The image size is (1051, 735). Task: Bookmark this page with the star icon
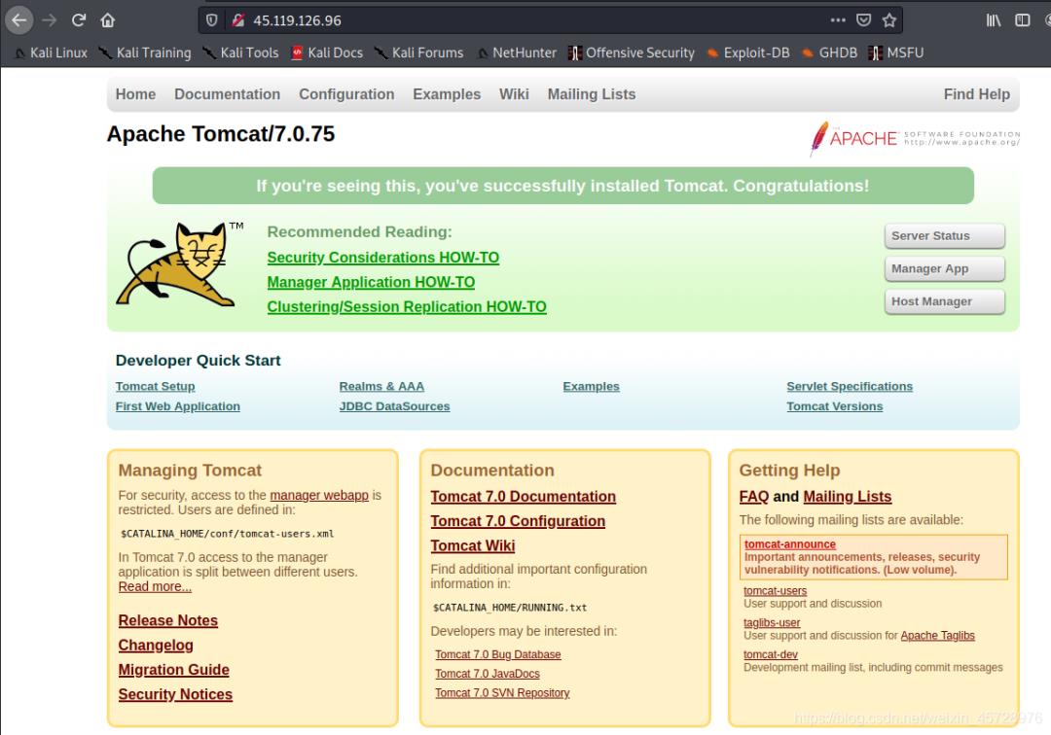889,20
